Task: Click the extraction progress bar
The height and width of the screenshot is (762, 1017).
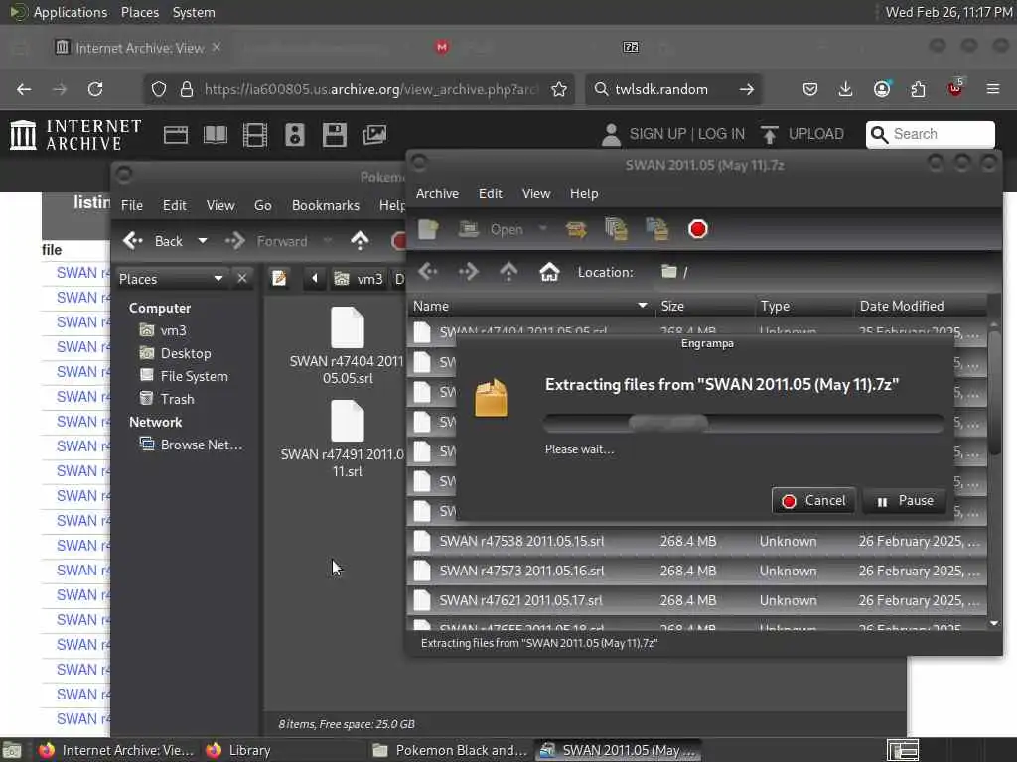Action: point(744,423)
